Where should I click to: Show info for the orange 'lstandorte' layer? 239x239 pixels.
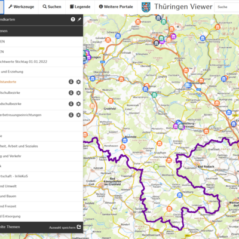pos(71,82)
